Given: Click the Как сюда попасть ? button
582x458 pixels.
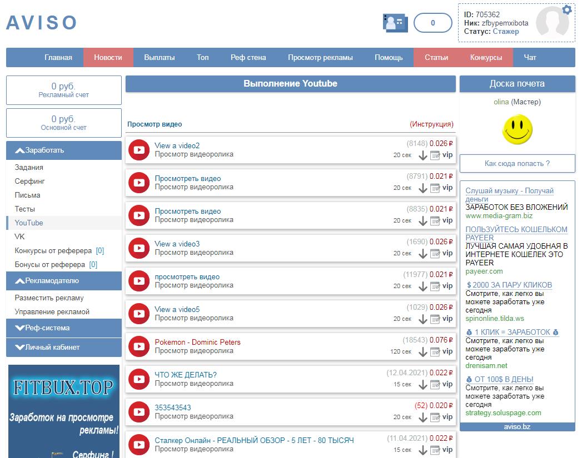Looking at the screenshot, I should click(517, 163).
